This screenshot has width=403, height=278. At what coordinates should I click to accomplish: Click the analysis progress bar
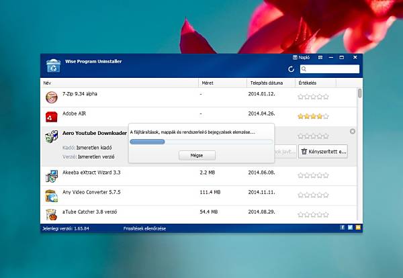point(201,142)
